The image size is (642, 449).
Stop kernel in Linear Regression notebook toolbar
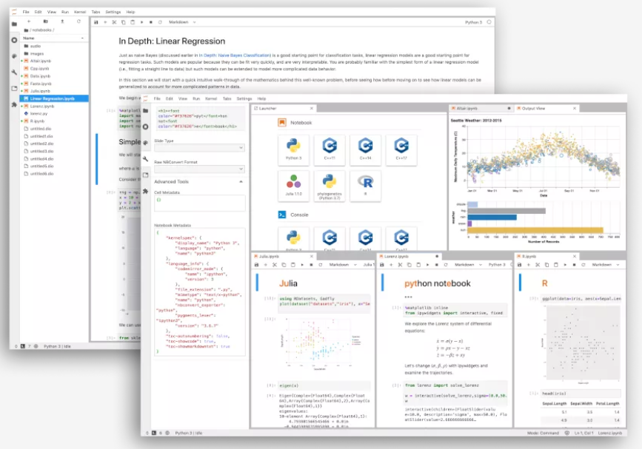click(150, 22)
